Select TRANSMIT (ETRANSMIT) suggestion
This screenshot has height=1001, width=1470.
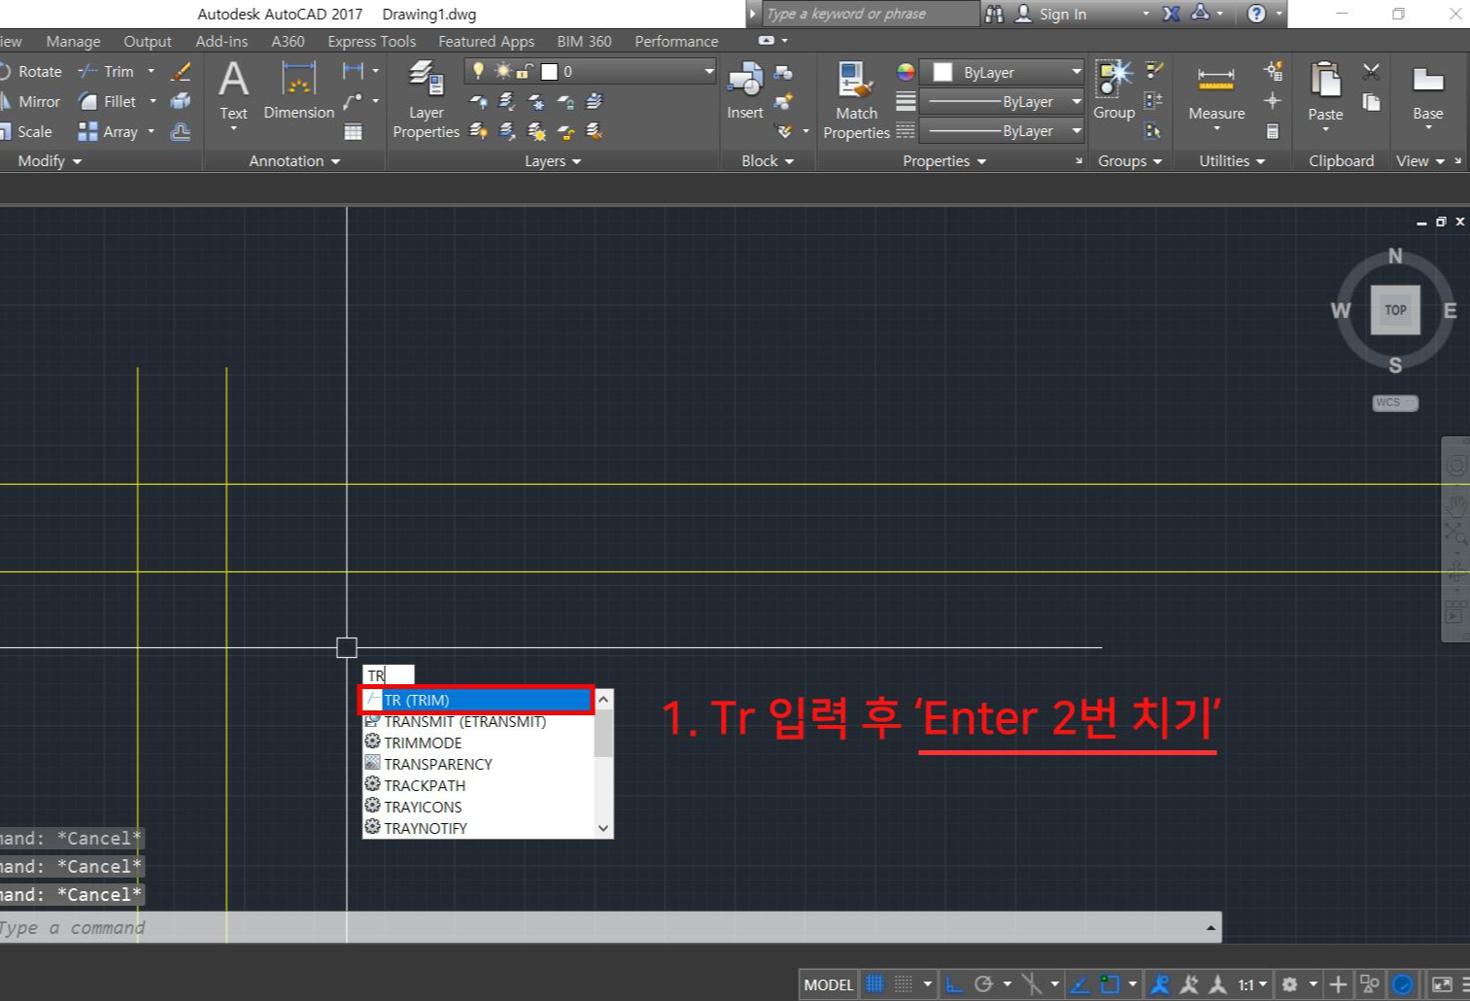[477, 721]
